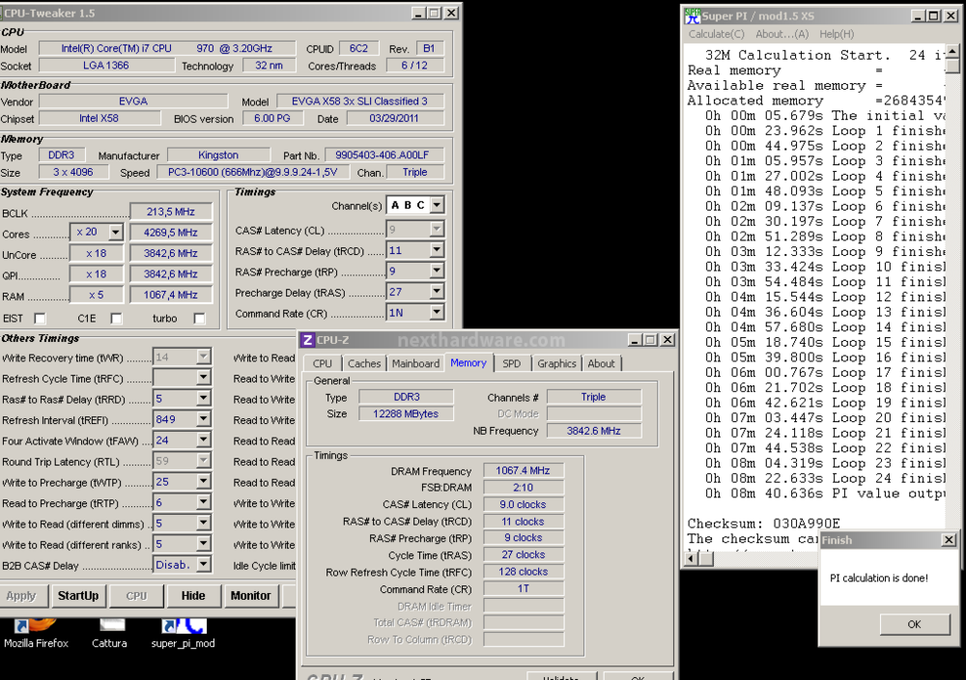Screen dimensions: 966x680
Task: Click the Size 12288 MBytes value in CPU-Z
Action: (406, 414)
